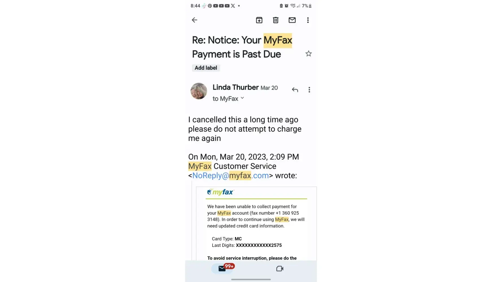
Task: Tap the bottom home gesture bar
Action: click(251, 279)
